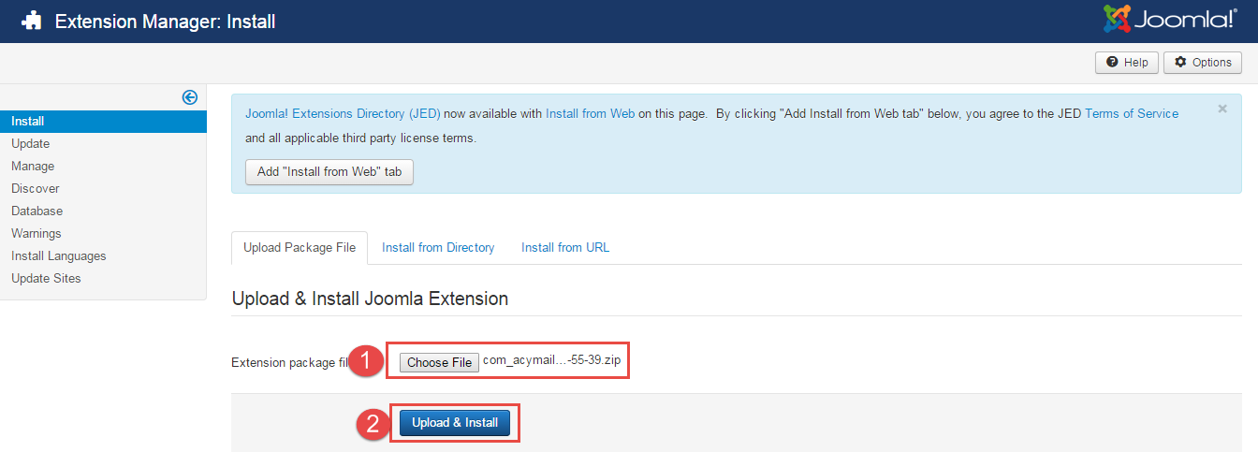The height and width of the screenshot is (452, 1258).
Task: Click Add "Install from Web" tab button
Action: coord(329,172)
